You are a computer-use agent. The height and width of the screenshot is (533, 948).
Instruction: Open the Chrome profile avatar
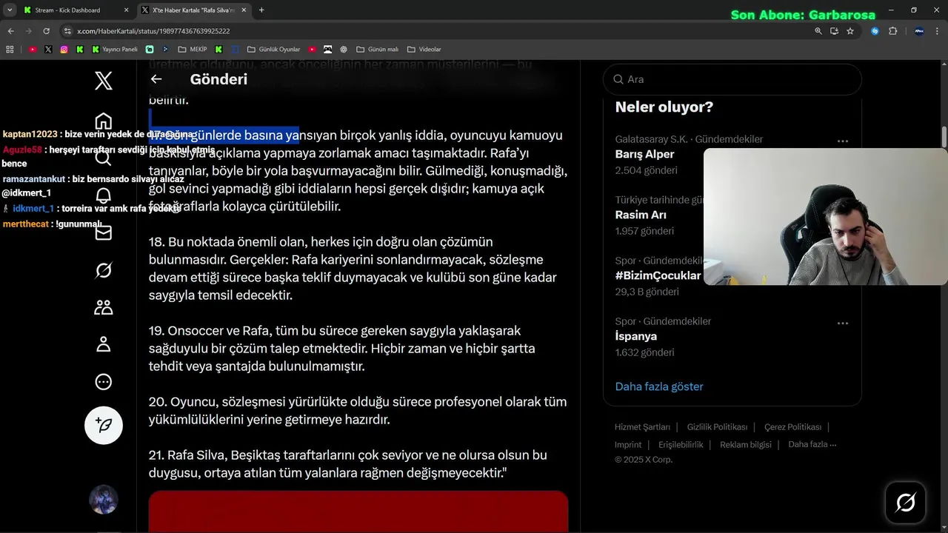point(919,31)
